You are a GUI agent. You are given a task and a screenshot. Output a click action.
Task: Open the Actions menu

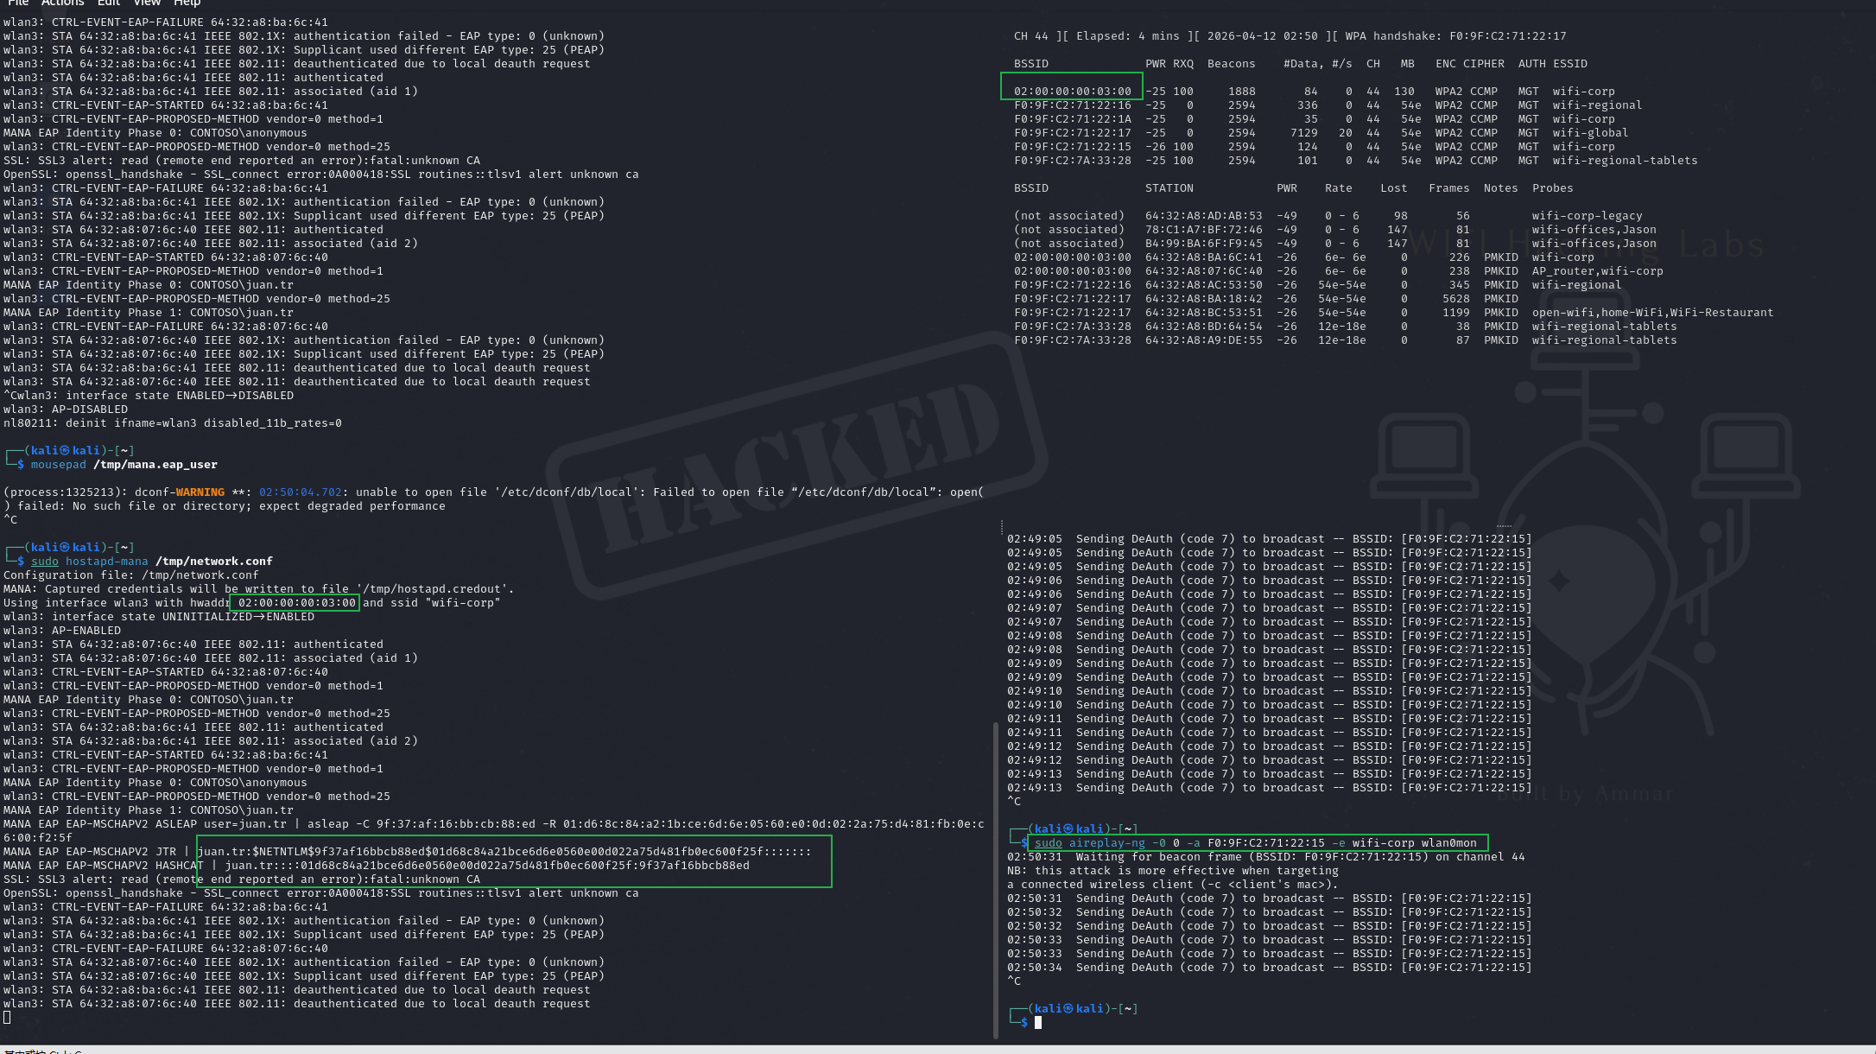tap(62, 3)
